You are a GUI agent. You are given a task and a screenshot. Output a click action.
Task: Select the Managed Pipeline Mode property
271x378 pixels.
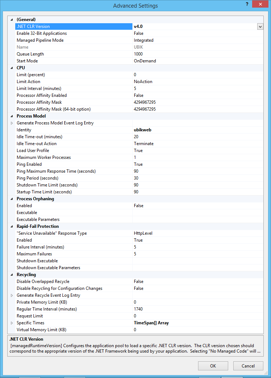40,40
